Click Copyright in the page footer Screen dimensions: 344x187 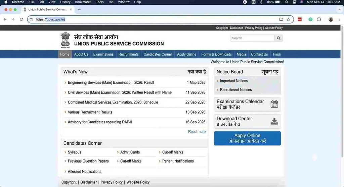coord(69,182)
